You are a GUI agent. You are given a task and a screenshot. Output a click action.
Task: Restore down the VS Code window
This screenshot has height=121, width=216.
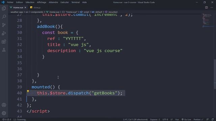tap(205, 2)
